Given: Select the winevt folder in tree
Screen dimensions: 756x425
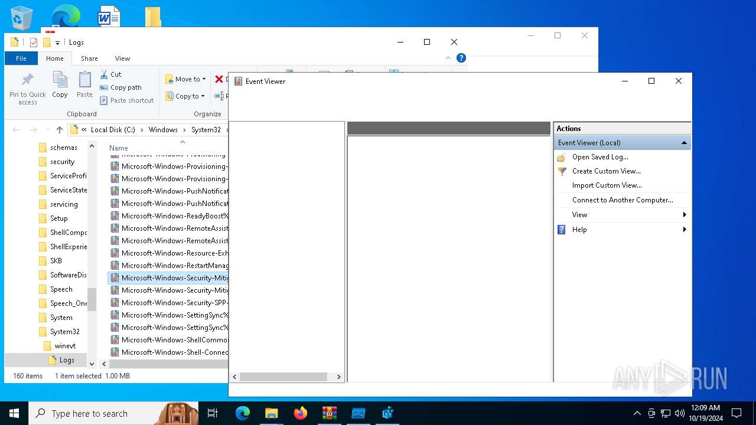Looking at the screenshot, I should click(59, 346).
